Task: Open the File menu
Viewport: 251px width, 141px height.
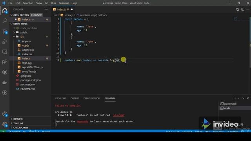Action: pos(10,3)
